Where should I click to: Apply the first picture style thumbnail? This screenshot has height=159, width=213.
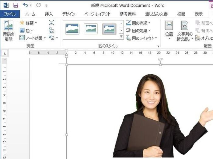point(72,29)
